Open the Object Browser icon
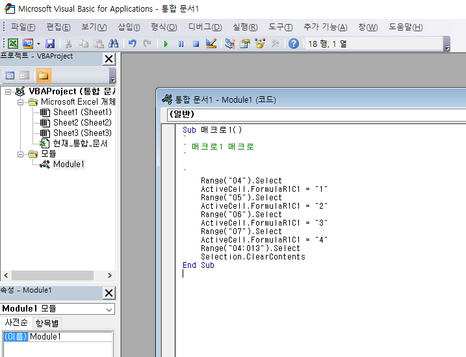Viewport: 466px width, 357px height. tap(260, 44)
